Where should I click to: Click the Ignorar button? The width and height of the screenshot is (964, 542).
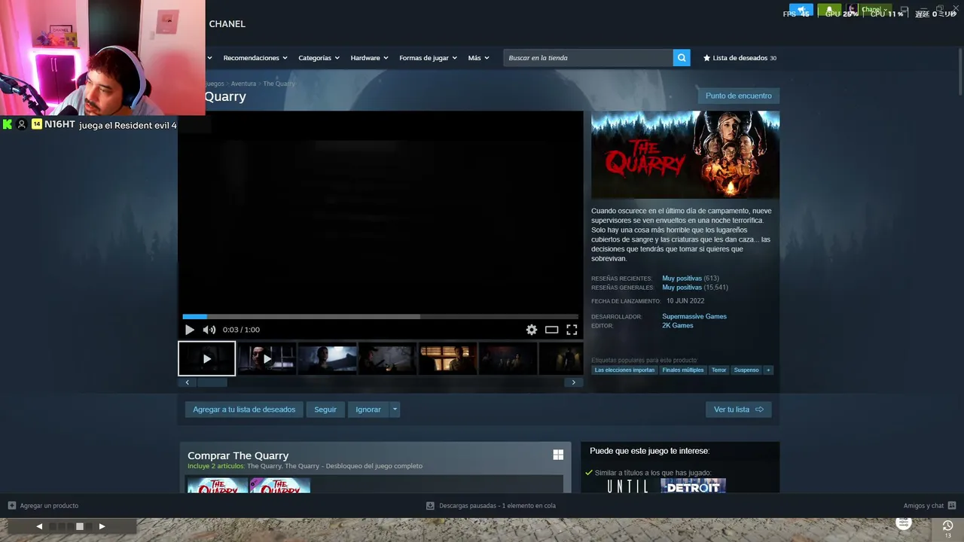(368, 410)
